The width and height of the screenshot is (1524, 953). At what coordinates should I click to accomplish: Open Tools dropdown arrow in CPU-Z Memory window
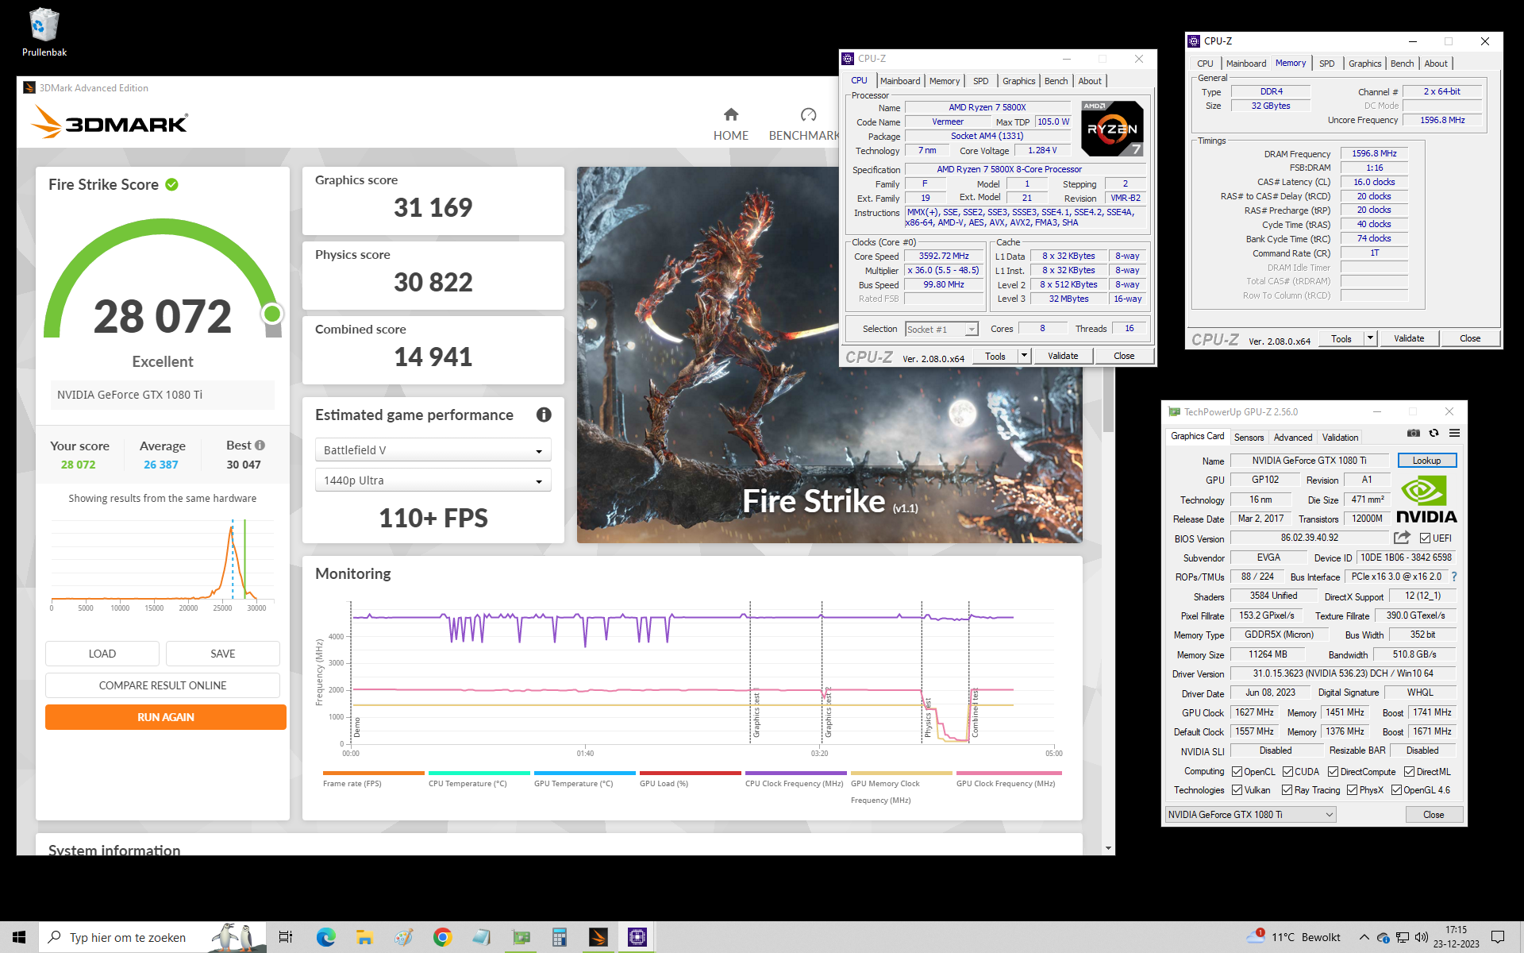coord(1370,338)
